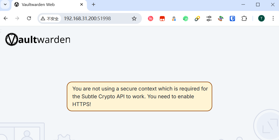The height and width of the screenshot is (140, 279).
Task: Open a new tab with plus button
Action: [94, 4]
